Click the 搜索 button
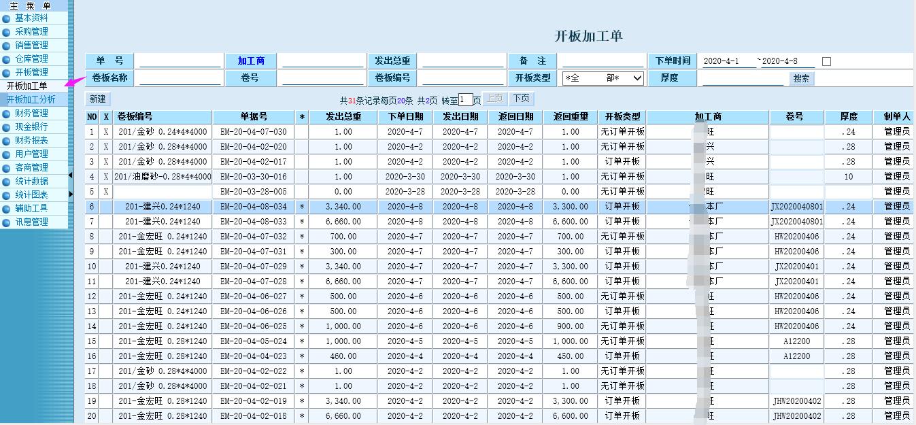Screen dimensions: 916x425 pos(801,78)
